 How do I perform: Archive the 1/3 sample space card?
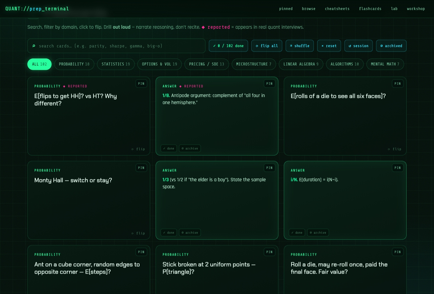coord(190,233)
